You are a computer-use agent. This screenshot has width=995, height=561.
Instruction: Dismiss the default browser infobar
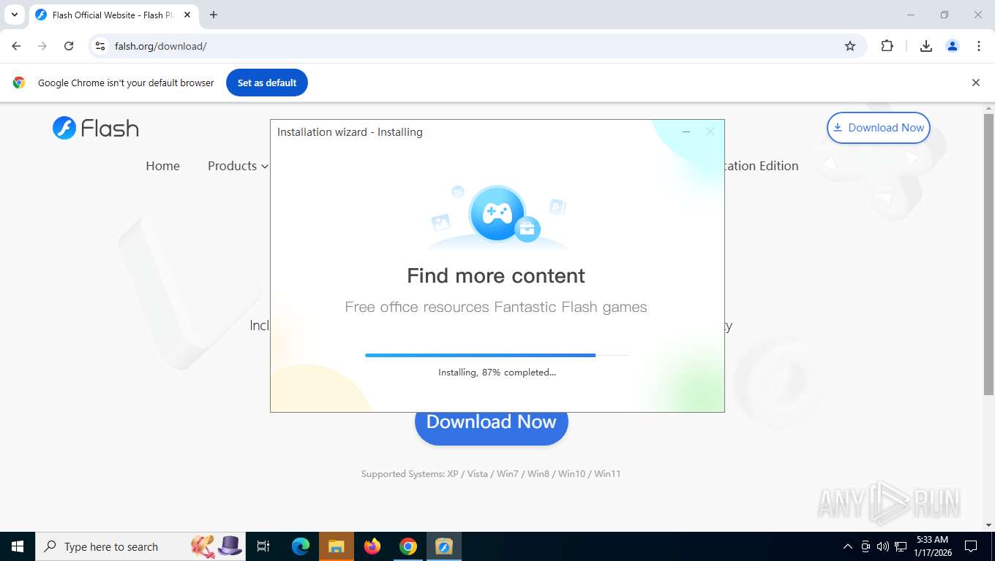975,83
